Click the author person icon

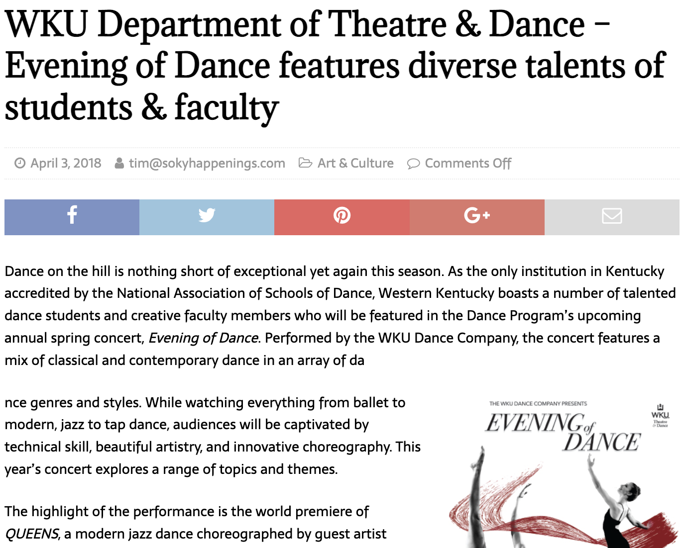pyautogui.click(x=118, y=163)
